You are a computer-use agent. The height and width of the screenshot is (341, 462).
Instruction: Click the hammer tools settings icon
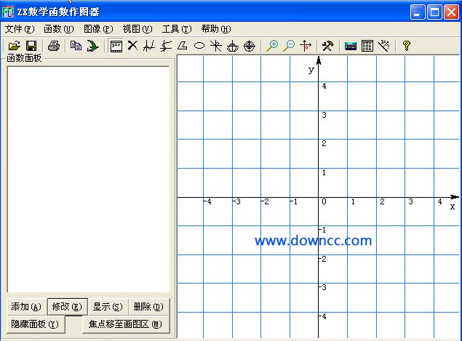point(327,46)
